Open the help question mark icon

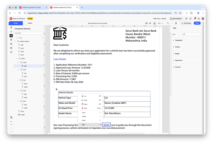191,19
